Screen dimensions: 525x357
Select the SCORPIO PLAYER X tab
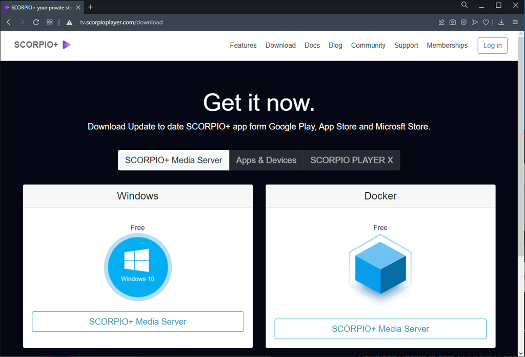[x=352, y=160]
